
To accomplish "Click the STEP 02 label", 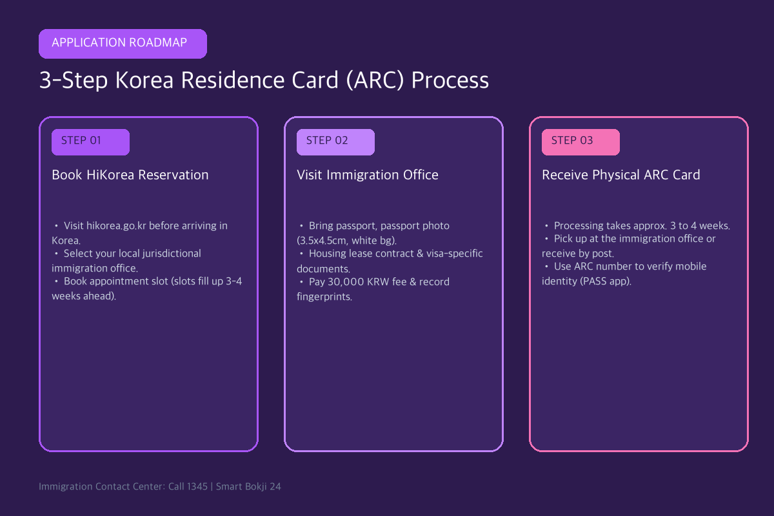I will tap(335, 142).
